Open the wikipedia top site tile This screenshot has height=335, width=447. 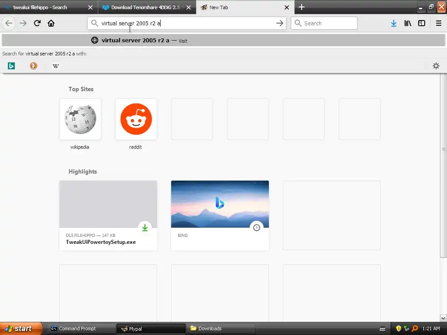[x=80, y=119]
